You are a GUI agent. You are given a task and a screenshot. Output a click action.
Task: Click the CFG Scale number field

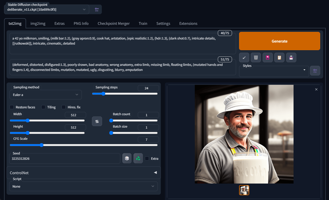pos(148,139)
